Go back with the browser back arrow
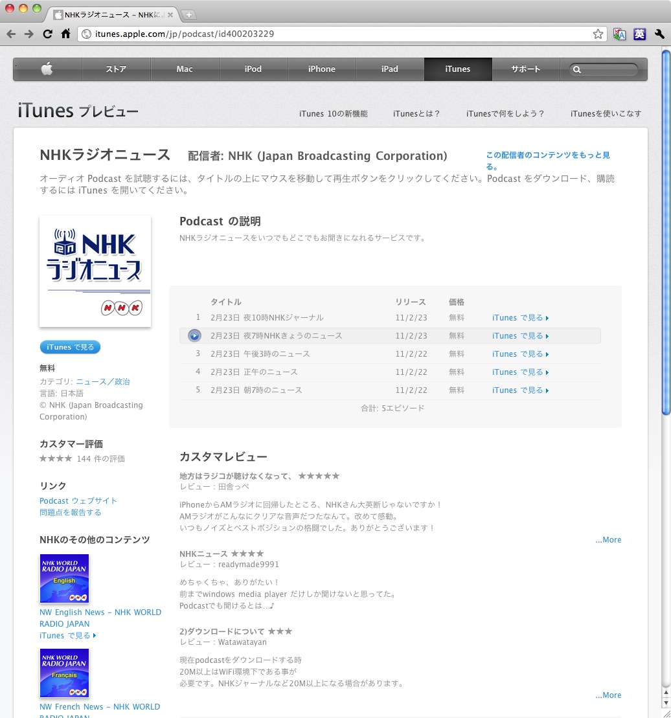671x718 pixels. pos(11,34)
